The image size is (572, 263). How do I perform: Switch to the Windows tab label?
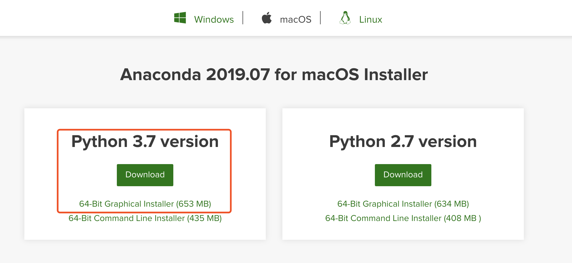tap(214, 20)
